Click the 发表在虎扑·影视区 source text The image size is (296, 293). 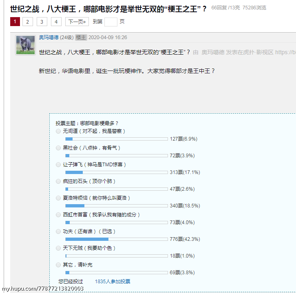point(250,52)
